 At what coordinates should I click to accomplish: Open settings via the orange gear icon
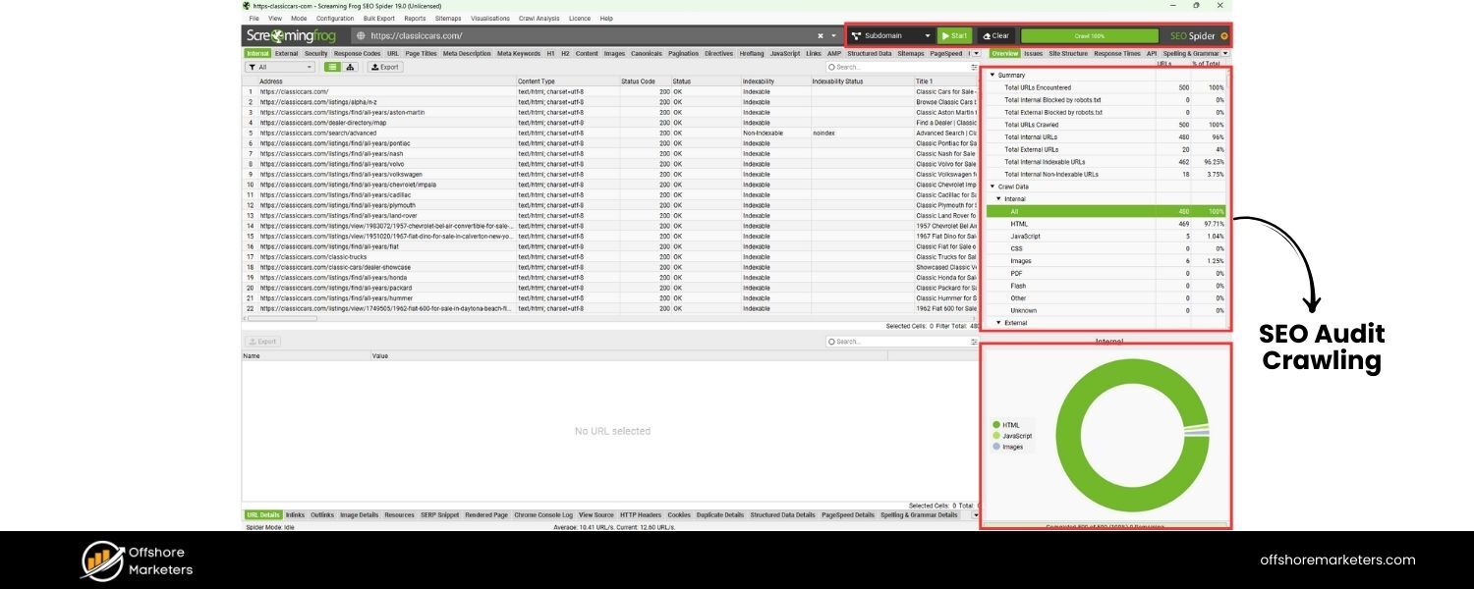(x=1223, y=35)
